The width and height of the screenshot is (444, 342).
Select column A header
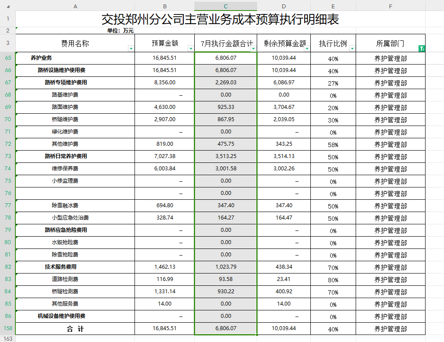pos(75,6)
